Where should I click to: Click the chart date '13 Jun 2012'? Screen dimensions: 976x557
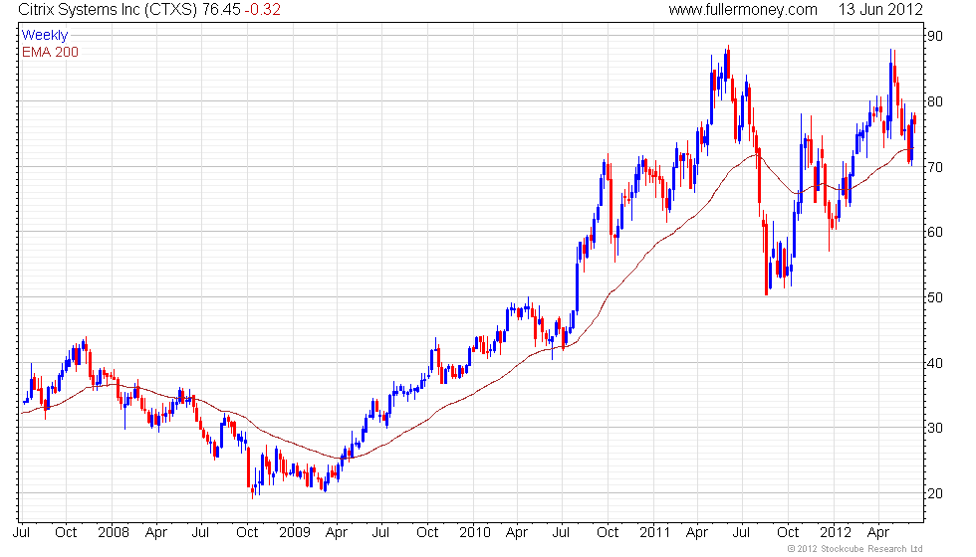click(x=880, y=9)
